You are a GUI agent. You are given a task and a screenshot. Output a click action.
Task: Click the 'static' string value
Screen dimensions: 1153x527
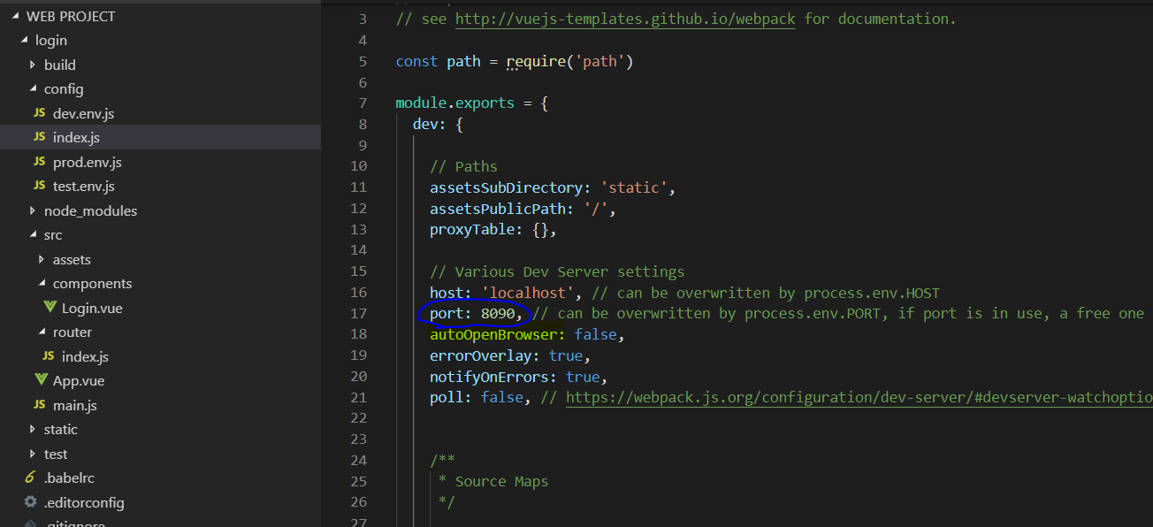point(633,187)
